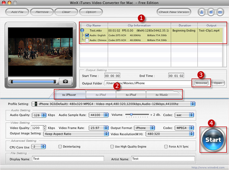Click the email envelope icon
The image size is (229, 170).
220,12
